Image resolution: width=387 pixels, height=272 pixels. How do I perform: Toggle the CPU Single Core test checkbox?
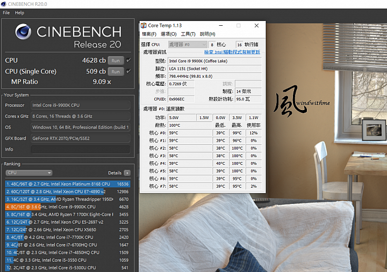[128, 71]
